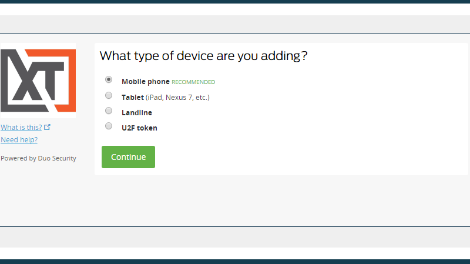Click the "U2F token" label text
The width and height of the screenshot is (470, 264).
pos(139,128)
